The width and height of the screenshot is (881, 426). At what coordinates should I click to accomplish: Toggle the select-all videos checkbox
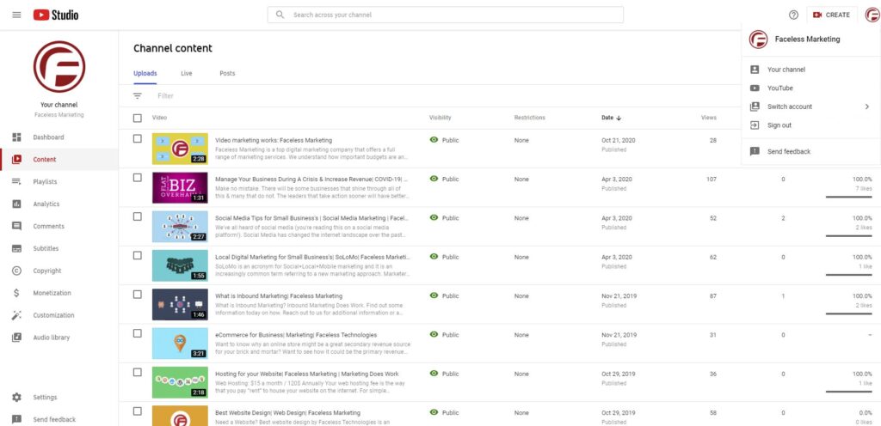pyautogui.click(x=138, y=118)
